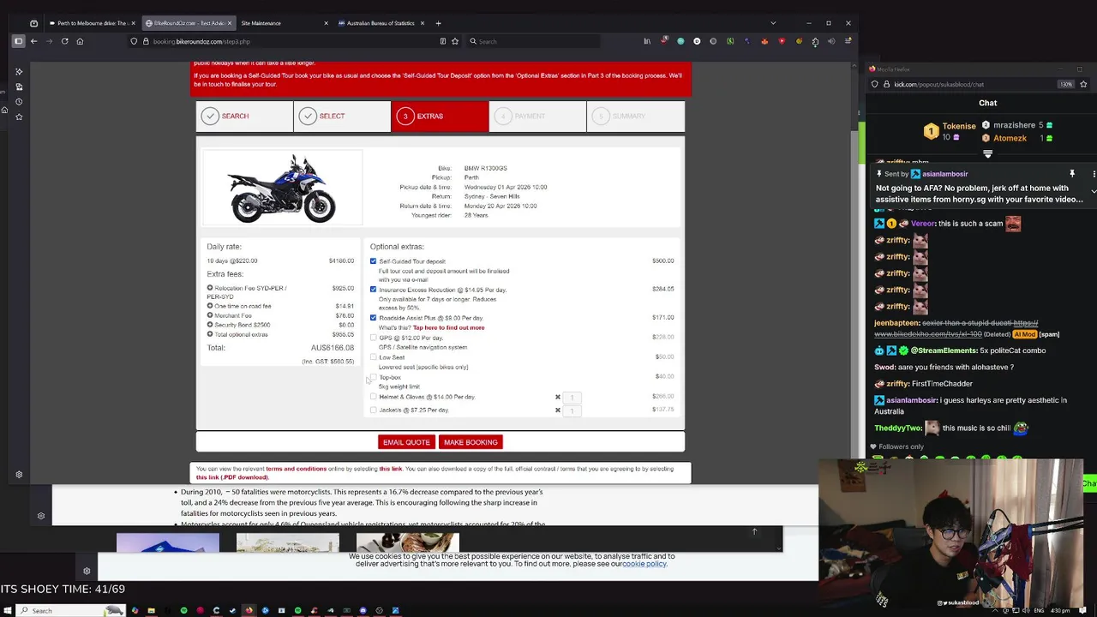Image resolution: width=1097 pixels, height=617 pixels.
Task: Open 'Tap here to find out more' link
Action: click(x=448, y=327)
